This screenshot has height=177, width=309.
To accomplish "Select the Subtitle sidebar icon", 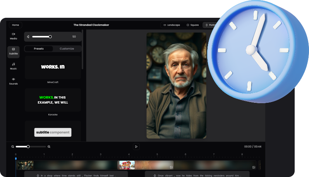I will 14,51.
